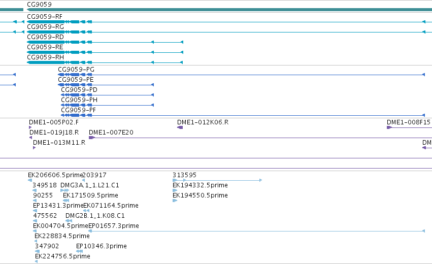Select the EK004704.5prime EST label
The height and width of the screenshot is (264, 432).
coord(60,226)
